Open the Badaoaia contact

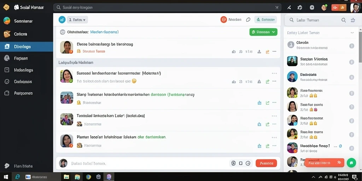321,77
